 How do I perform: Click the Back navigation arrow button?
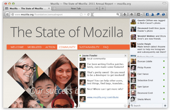[7, 14]
